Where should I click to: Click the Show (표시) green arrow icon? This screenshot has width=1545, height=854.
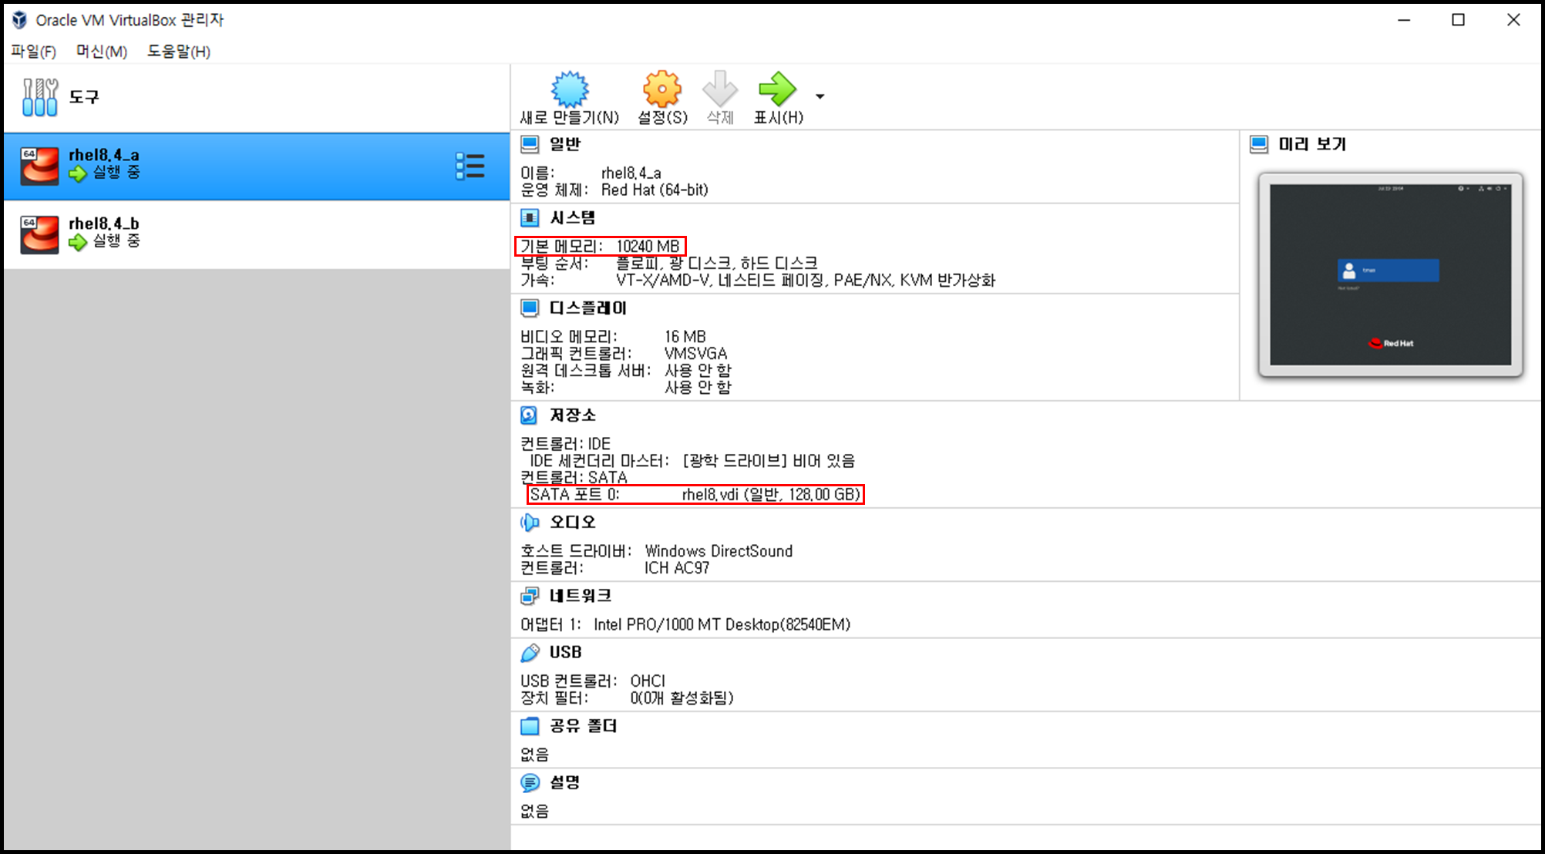tap(777, 89)
